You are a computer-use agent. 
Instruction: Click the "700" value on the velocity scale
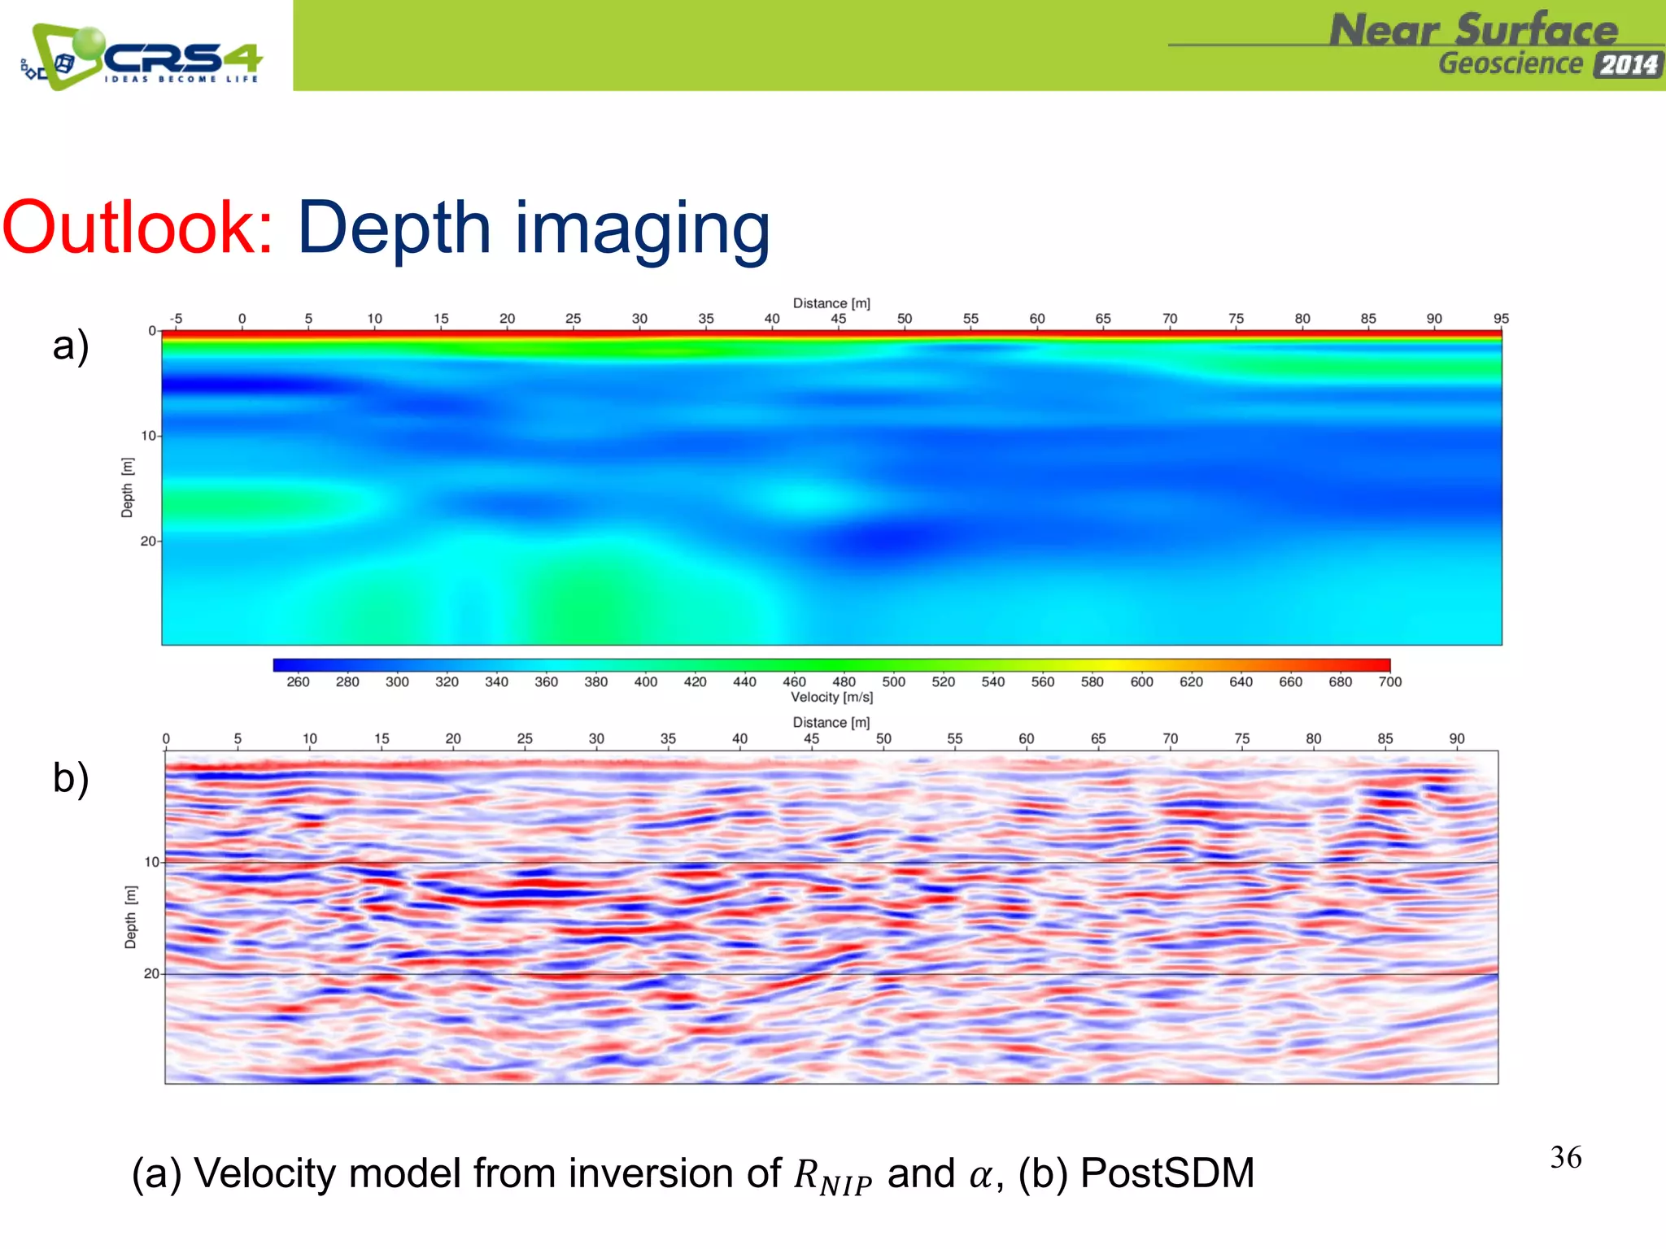click(1390, 682)
